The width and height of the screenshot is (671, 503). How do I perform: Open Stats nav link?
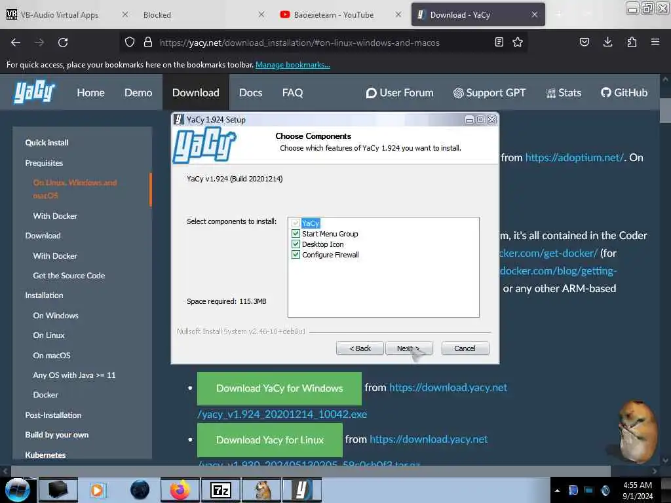coord(564,92)
